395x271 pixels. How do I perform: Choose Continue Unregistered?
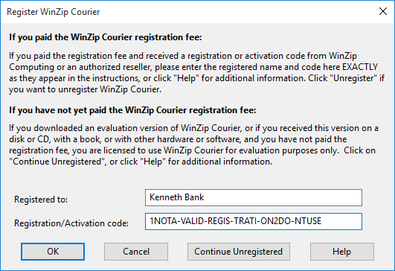tap(239, 252)
